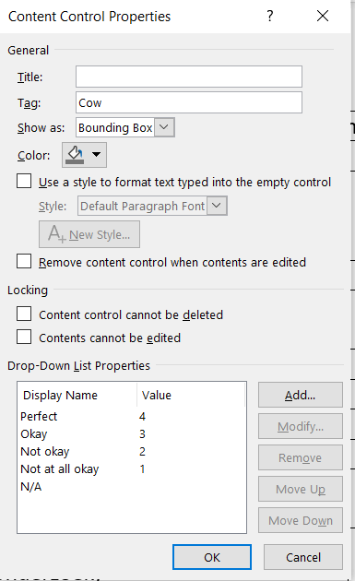This screenshot has width=355, height=581.
Task: Enable Use a style to format text checkbox
Action: [24, 182]
